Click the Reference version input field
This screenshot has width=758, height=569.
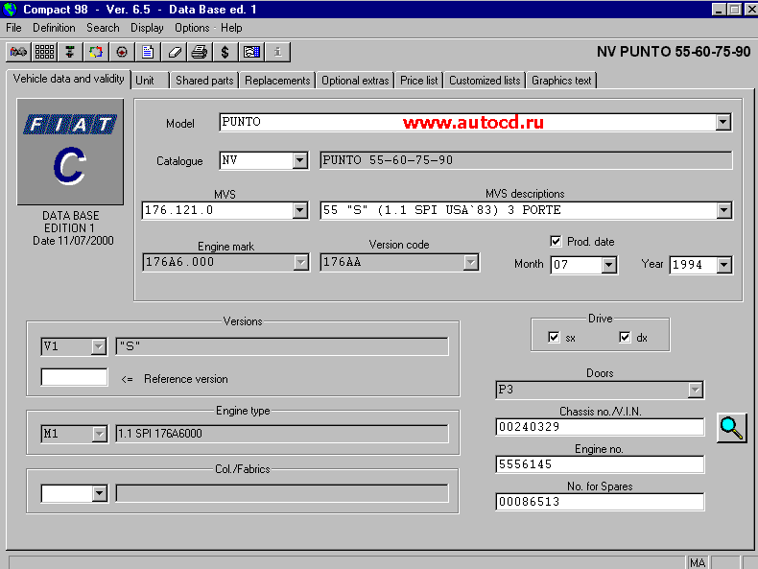tap(75, 377)
